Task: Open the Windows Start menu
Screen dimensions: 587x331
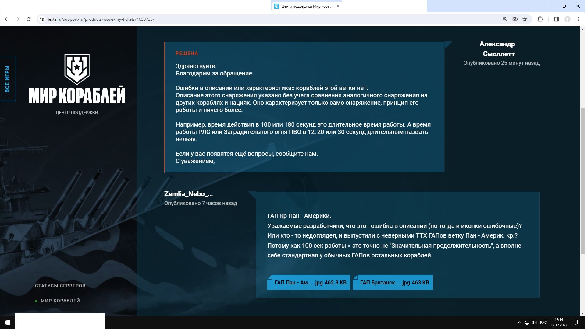Action: point(7,322)
